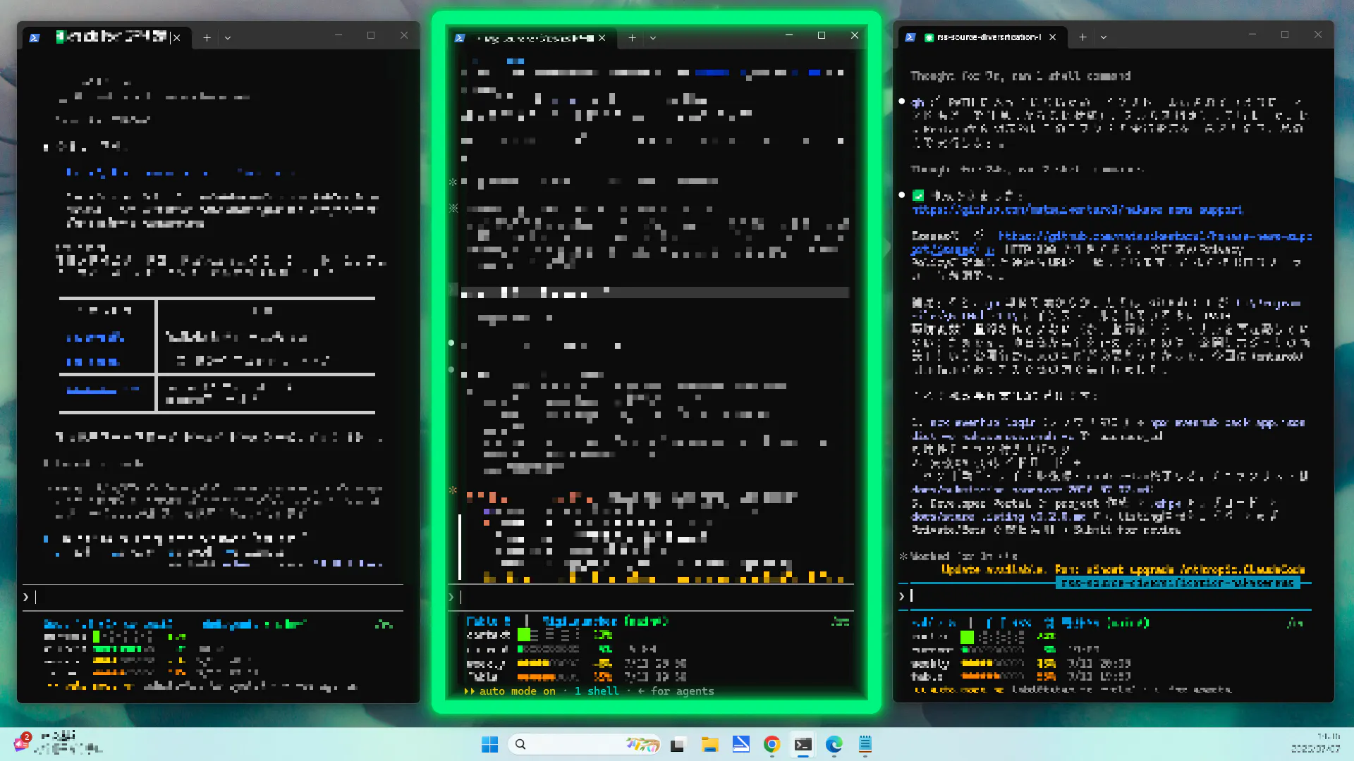Focus the prompt input in the left terminal
Viewport: 1354px width, 761px height.
[213, 597]
